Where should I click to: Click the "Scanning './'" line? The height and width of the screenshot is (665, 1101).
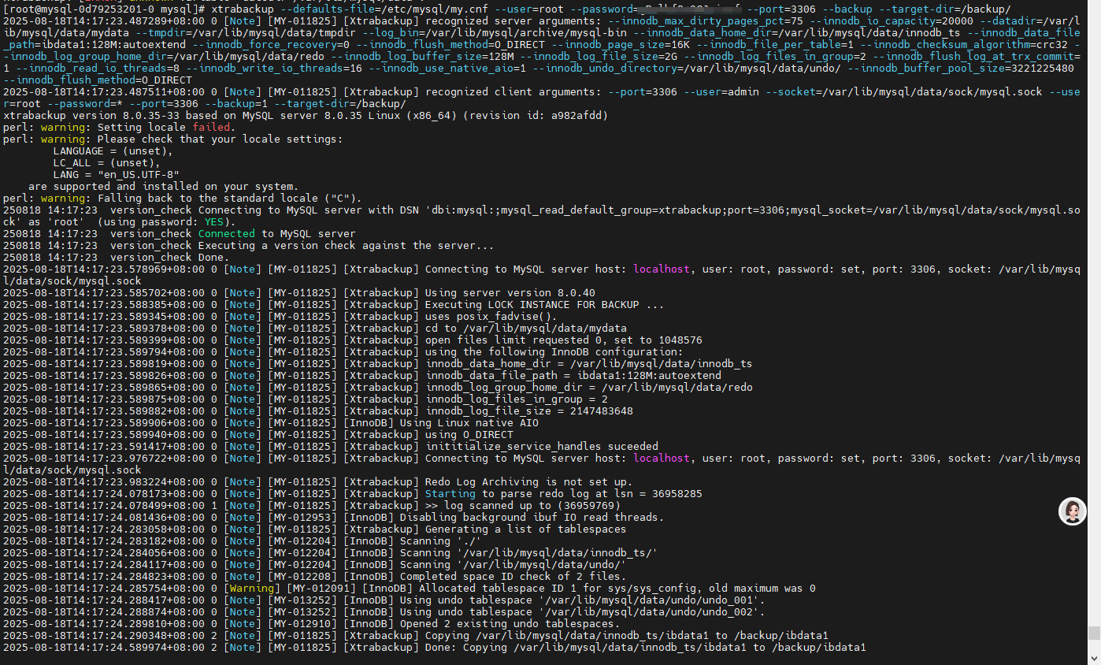tap(440, 541)
